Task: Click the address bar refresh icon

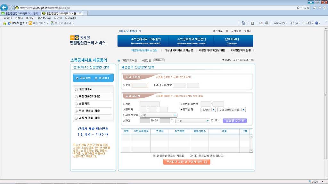Action: pos(305,8)
